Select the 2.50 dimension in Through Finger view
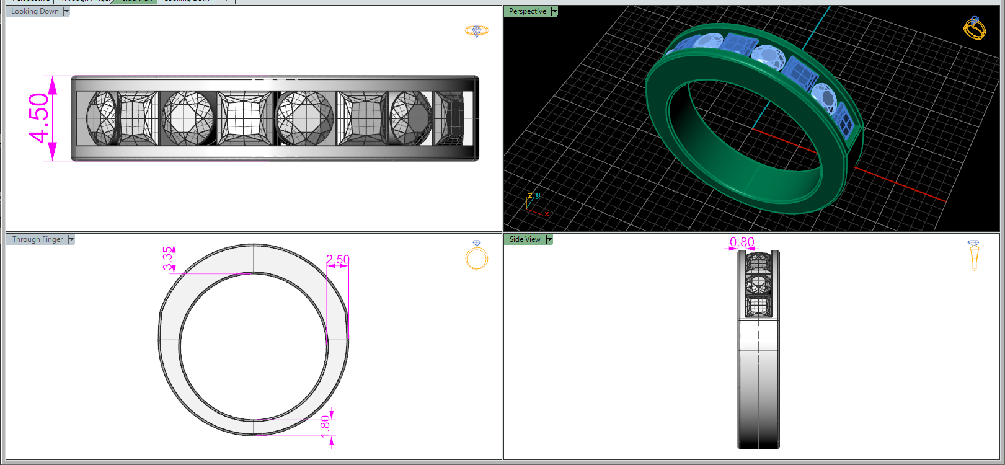The image size is (1005, 465). (x=338, y=259)
